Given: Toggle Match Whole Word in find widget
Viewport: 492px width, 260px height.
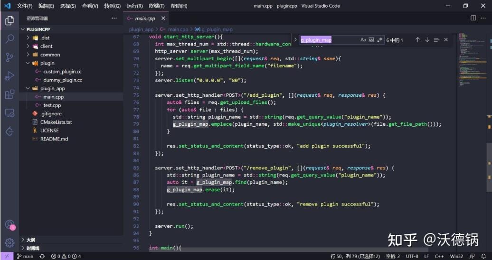Looking at the screenshot, I should [x=371, y=40].
